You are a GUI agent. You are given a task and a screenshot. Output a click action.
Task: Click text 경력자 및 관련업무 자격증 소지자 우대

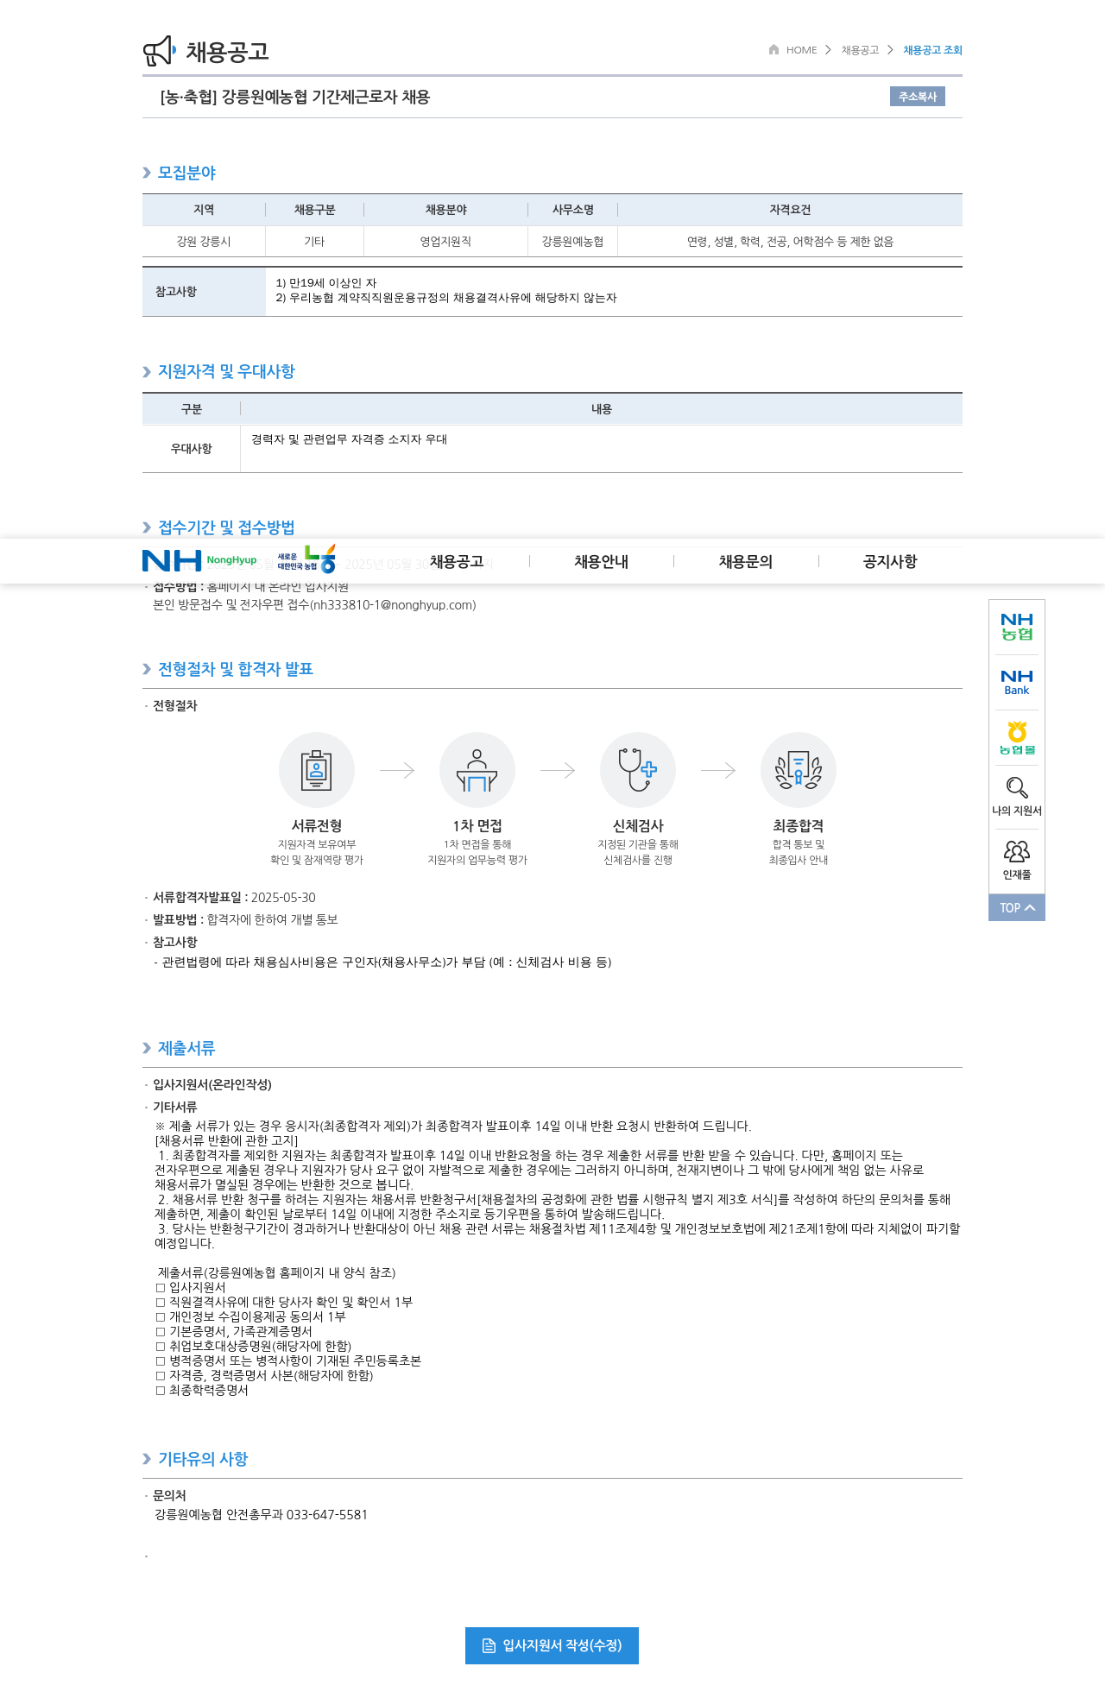click(x=349, y=439)
